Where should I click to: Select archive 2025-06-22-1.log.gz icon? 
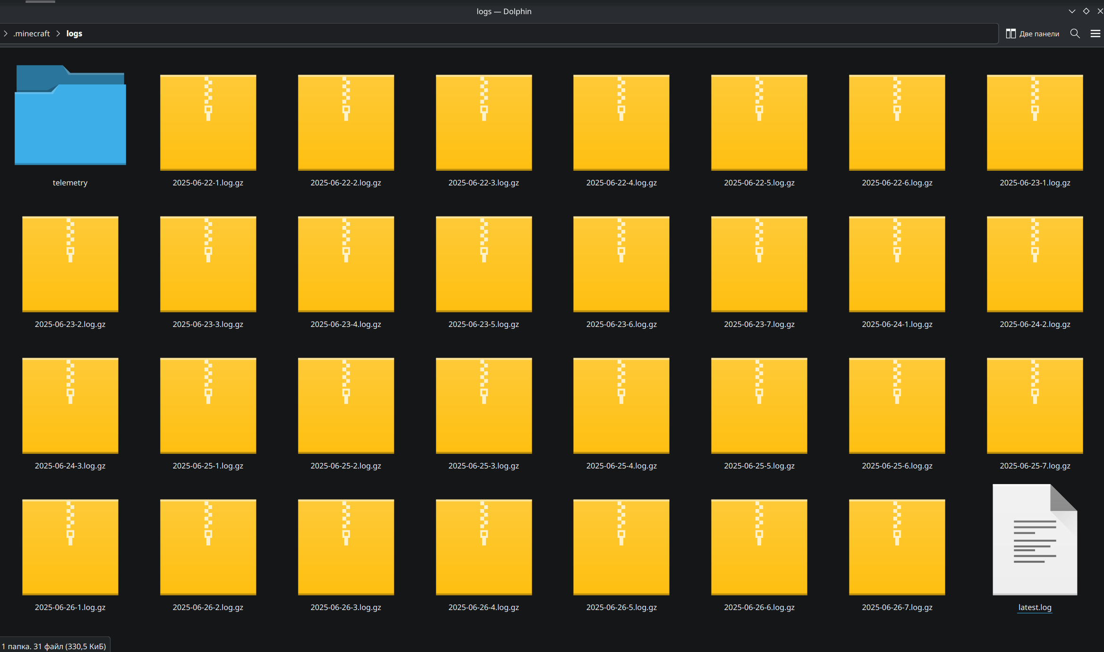point(208,122)
